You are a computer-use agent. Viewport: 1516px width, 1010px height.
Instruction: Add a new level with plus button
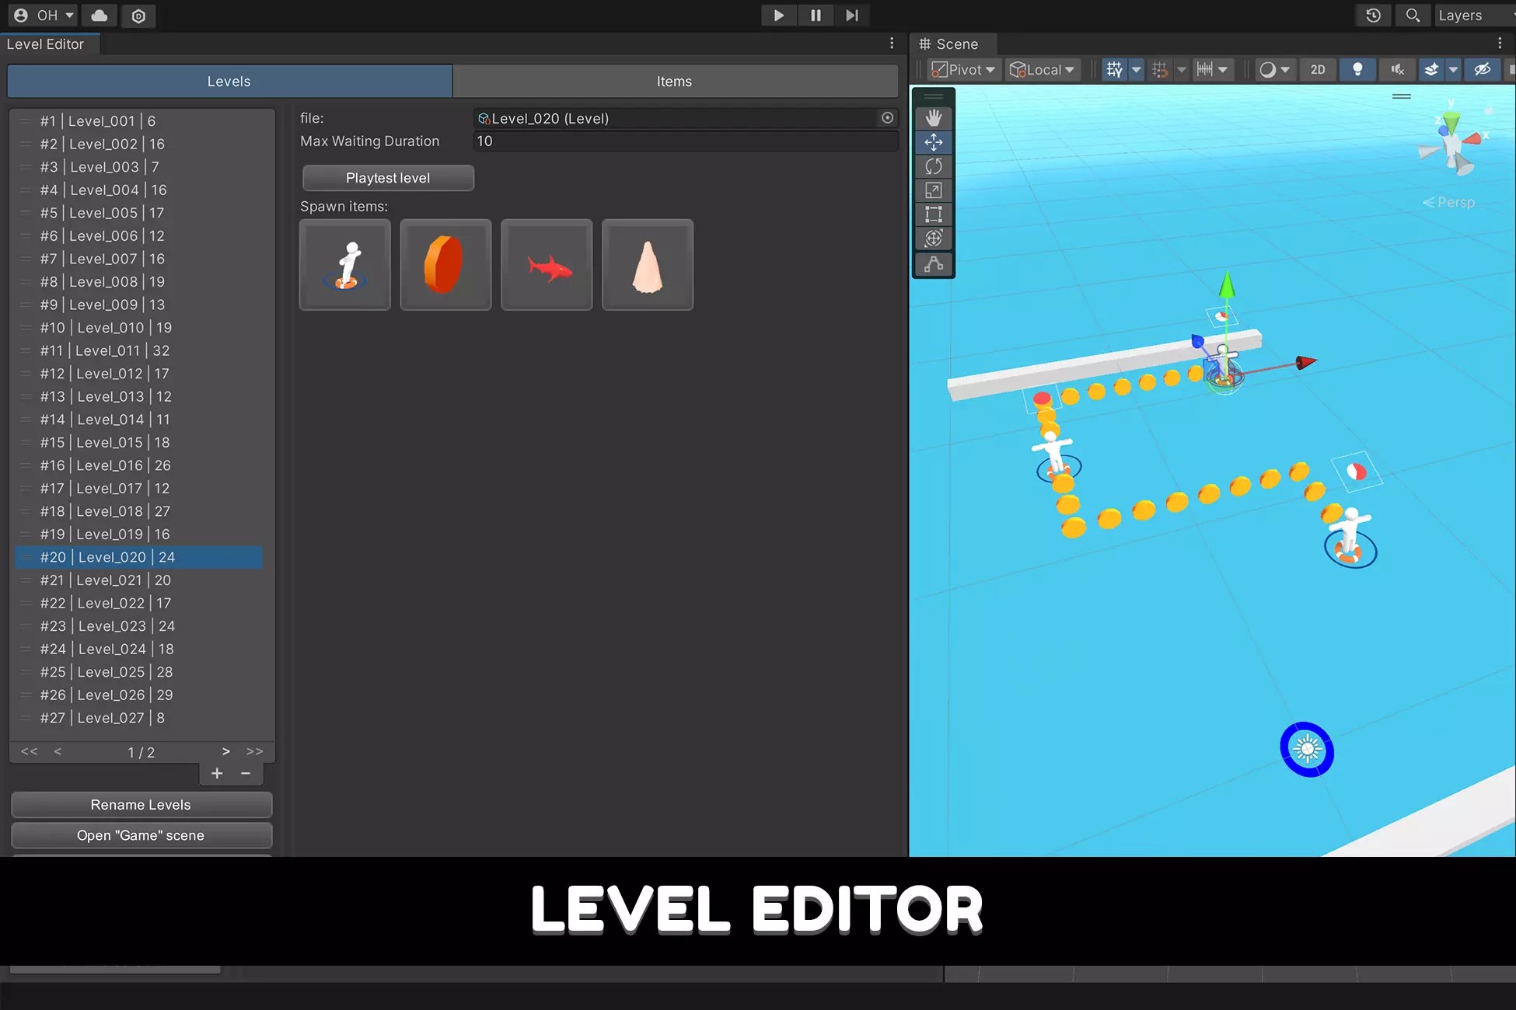217,773
